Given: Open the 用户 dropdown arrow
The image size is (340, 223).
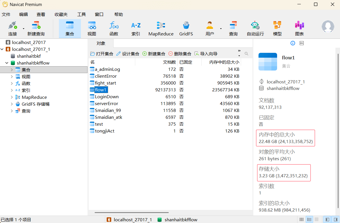Looking at the screenshot, I should pyautogui.click(x=221, y=29).
